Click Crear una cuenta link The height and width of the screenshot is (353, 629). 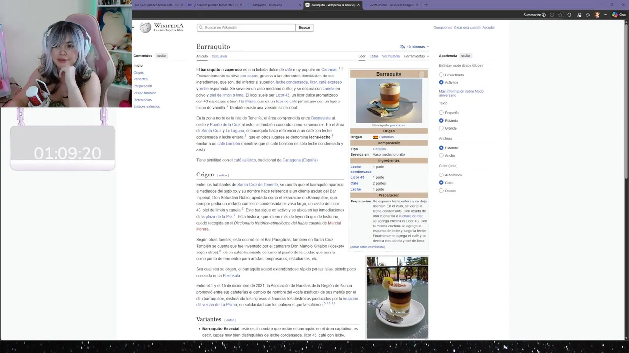pos(467,28)
